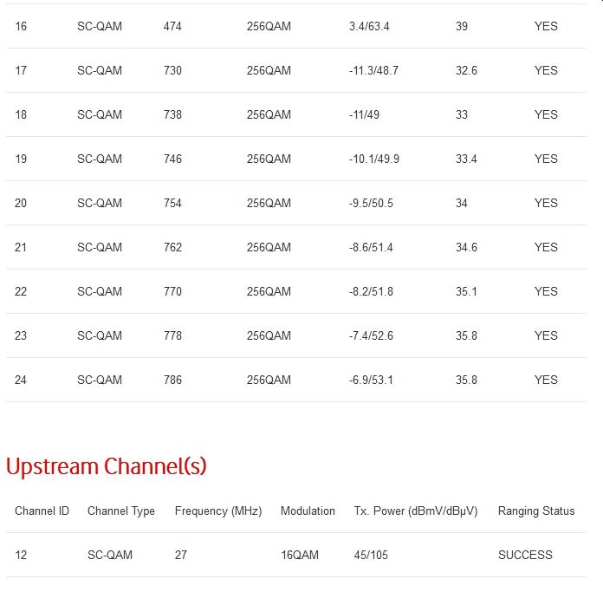The width and height of the screenshot is (603, 592).
Task: Select SNR value 33.4 for channel 19
Action: pyautogui.click(x=466, y=159)
